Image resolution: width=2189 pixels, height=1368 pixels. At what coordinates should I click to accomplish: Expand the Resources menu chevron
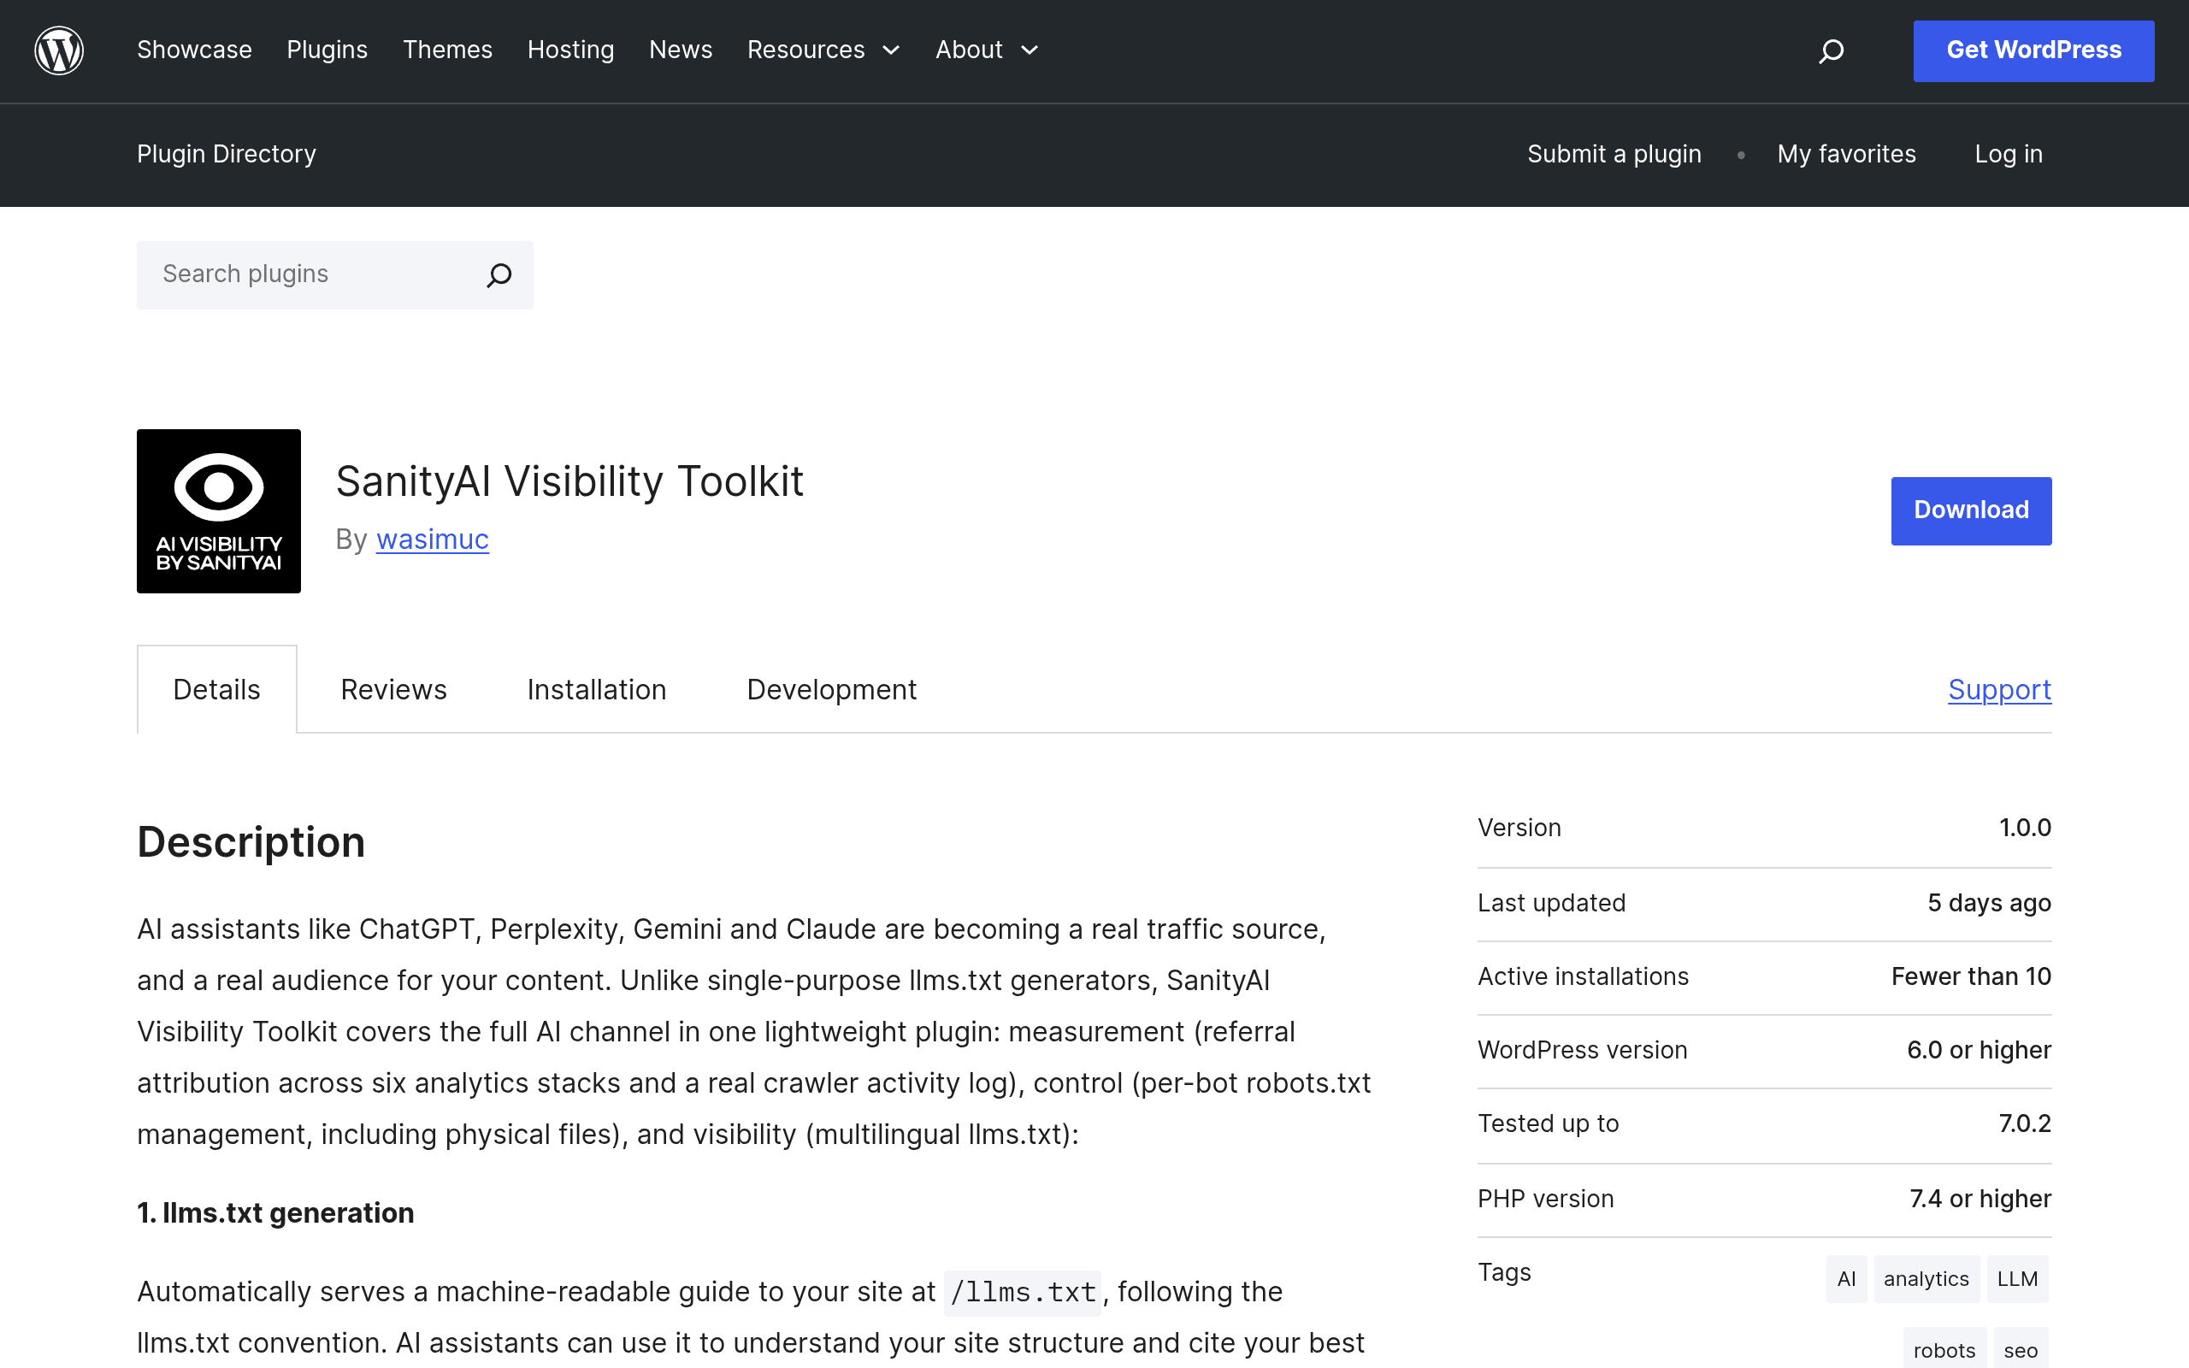click(x=891, y=50)
